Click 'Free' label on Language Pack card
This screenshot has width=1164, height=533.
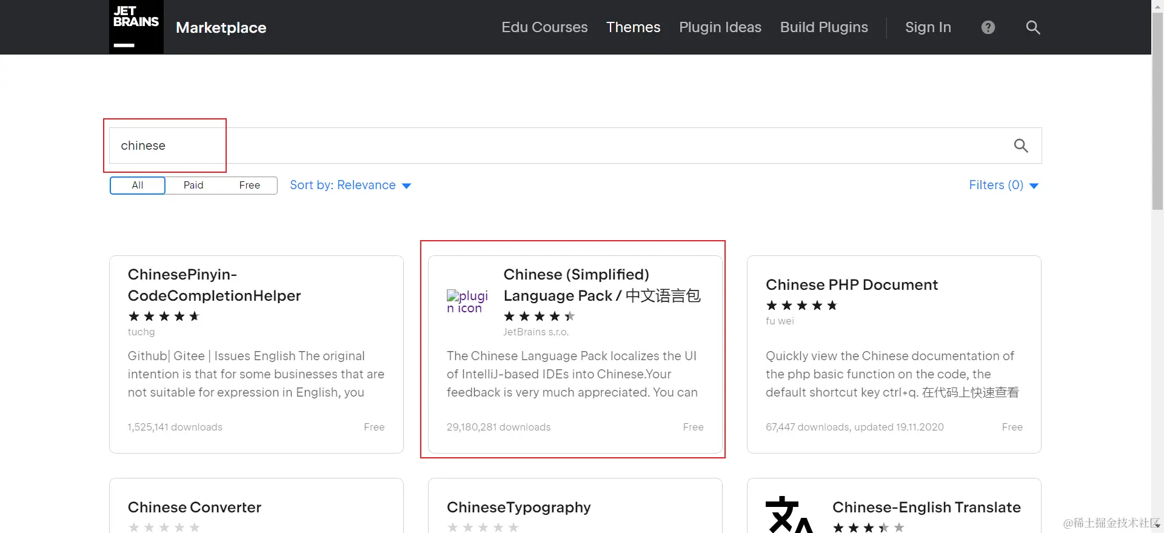[693, 427]
